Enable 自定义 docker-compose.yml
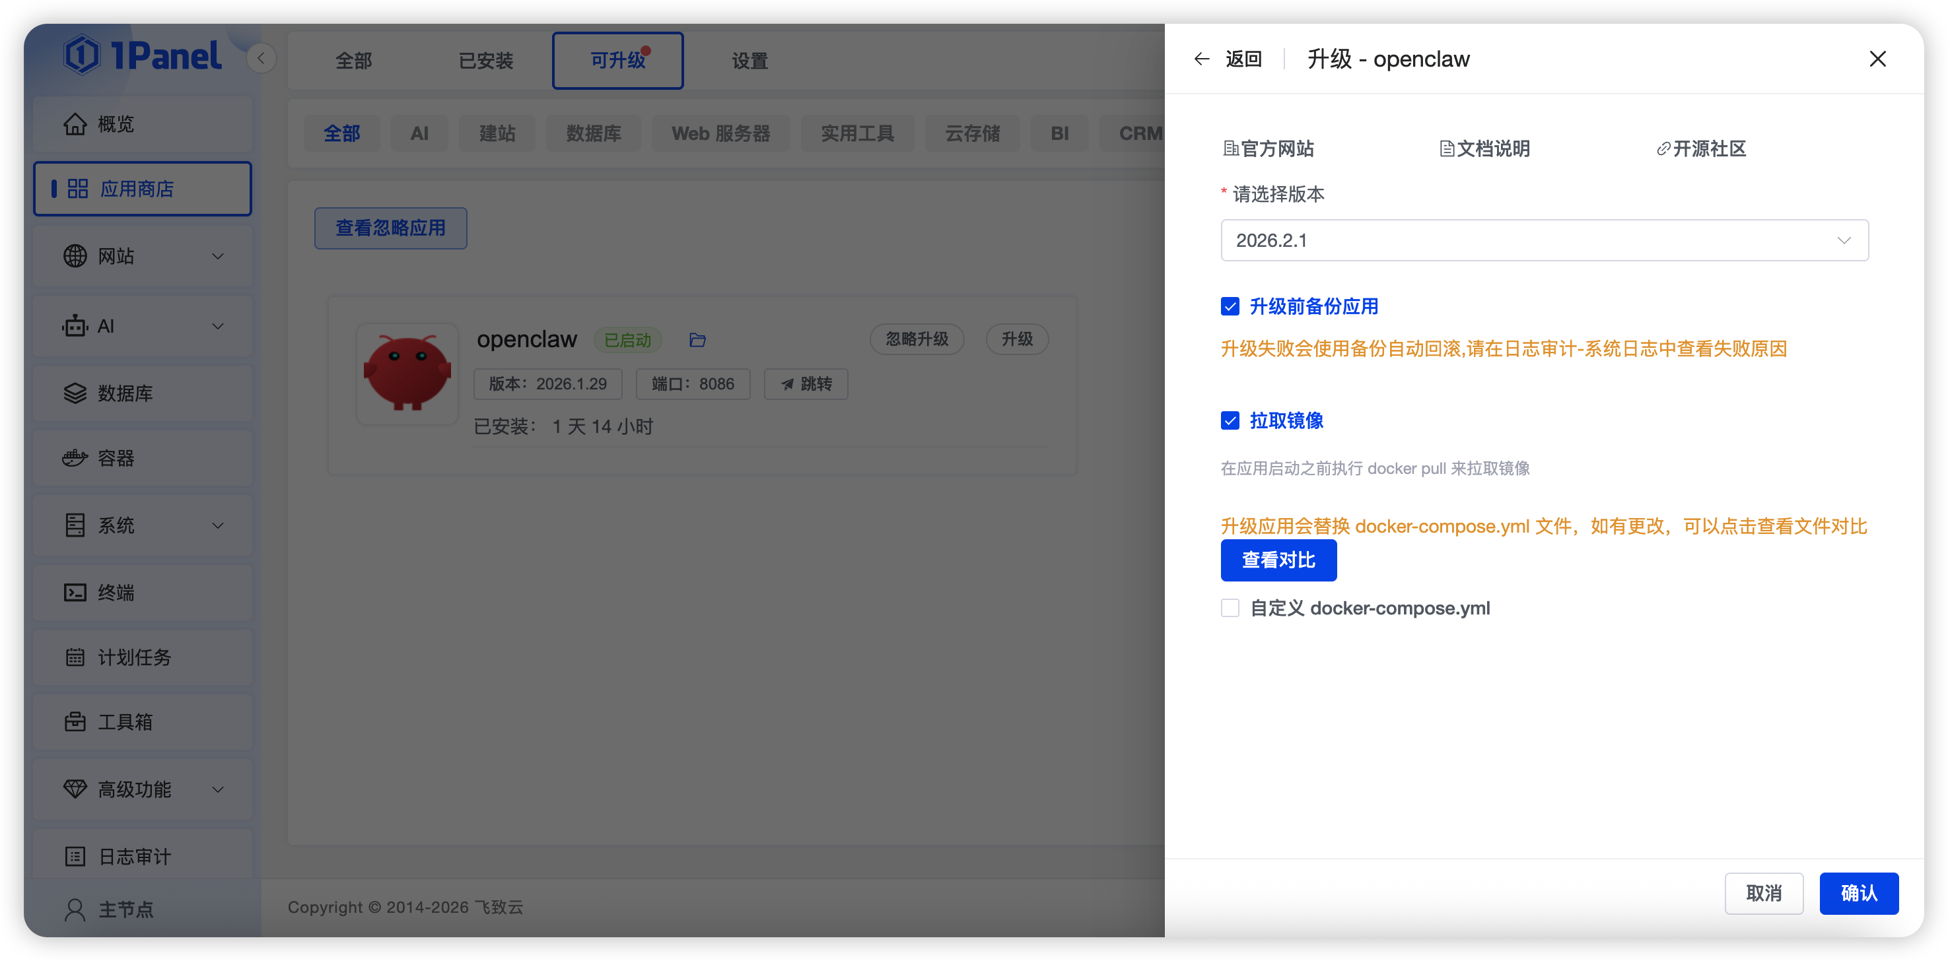The height and width of the screenshot is (961, 1948). [1230, 607]
